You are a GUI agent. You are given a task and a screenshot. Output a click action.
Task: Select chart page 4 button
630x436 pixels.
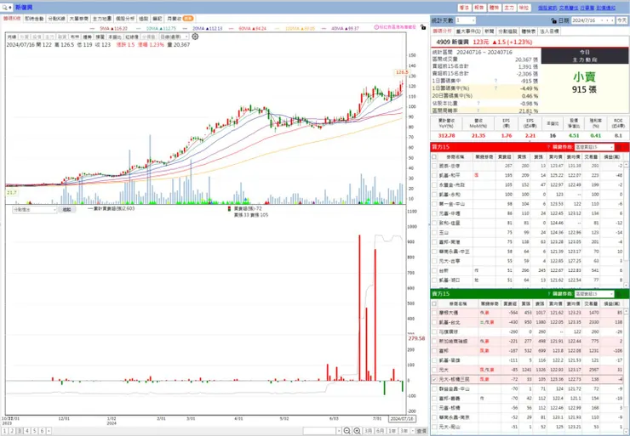(27, 431)
